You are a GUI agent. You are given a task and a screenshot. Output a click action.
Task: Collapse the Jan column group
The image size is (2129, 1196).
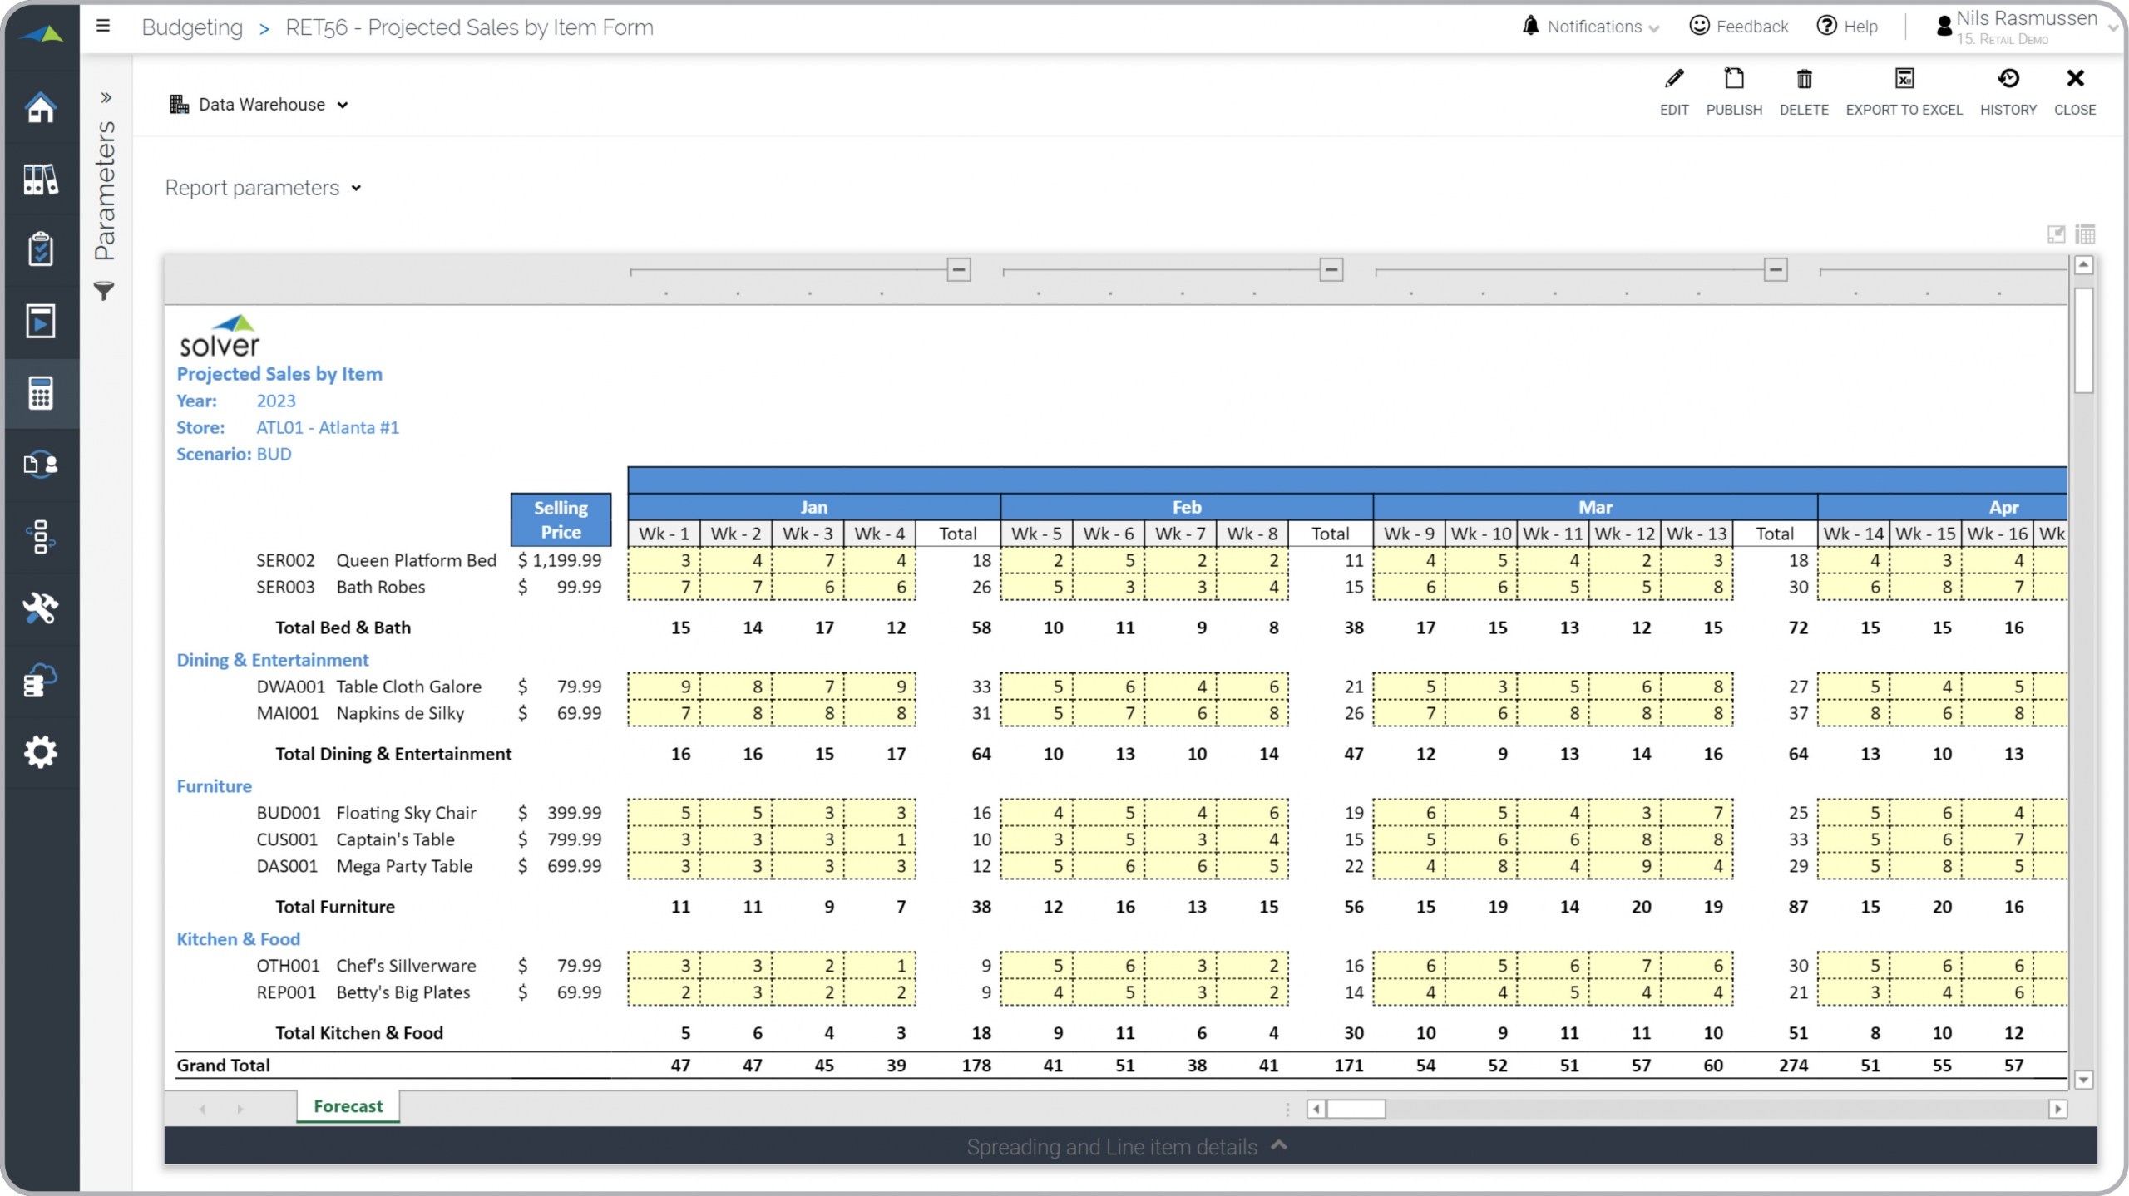click(x=958, y=269)
